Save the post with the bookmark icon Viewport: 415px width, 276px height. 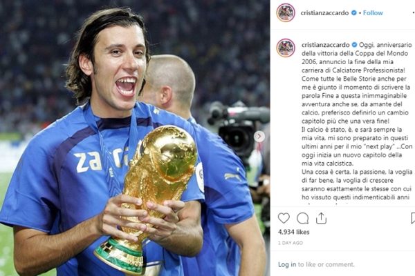413,219
